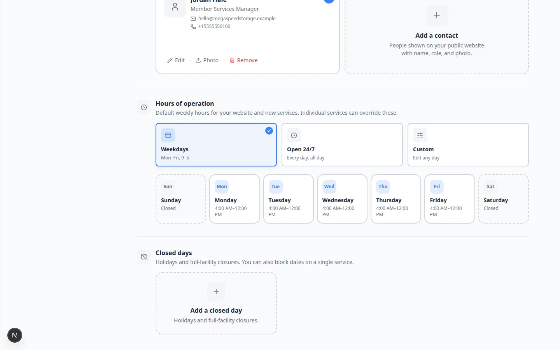The width and height of the screenshot is (560, 350).
Task: Click the Mon badge on Monday card
Action: (222, 187)
